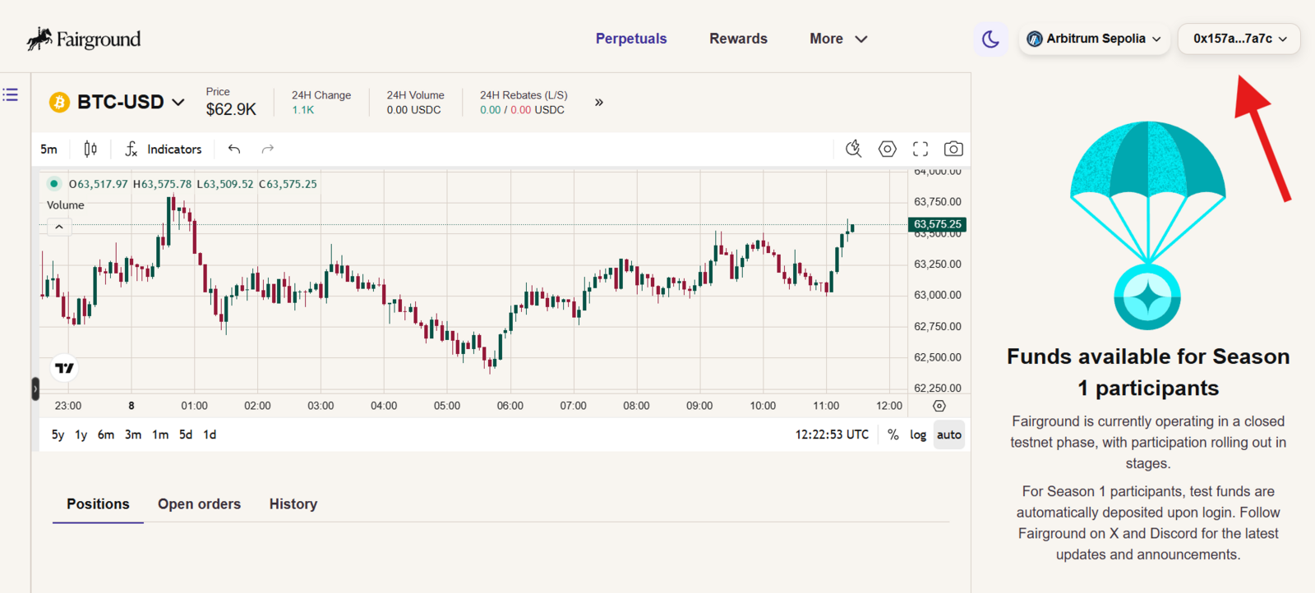Screen dimensions: 1315x593
Task: Click the 06:00 time axis label
Action: point(510,406)
